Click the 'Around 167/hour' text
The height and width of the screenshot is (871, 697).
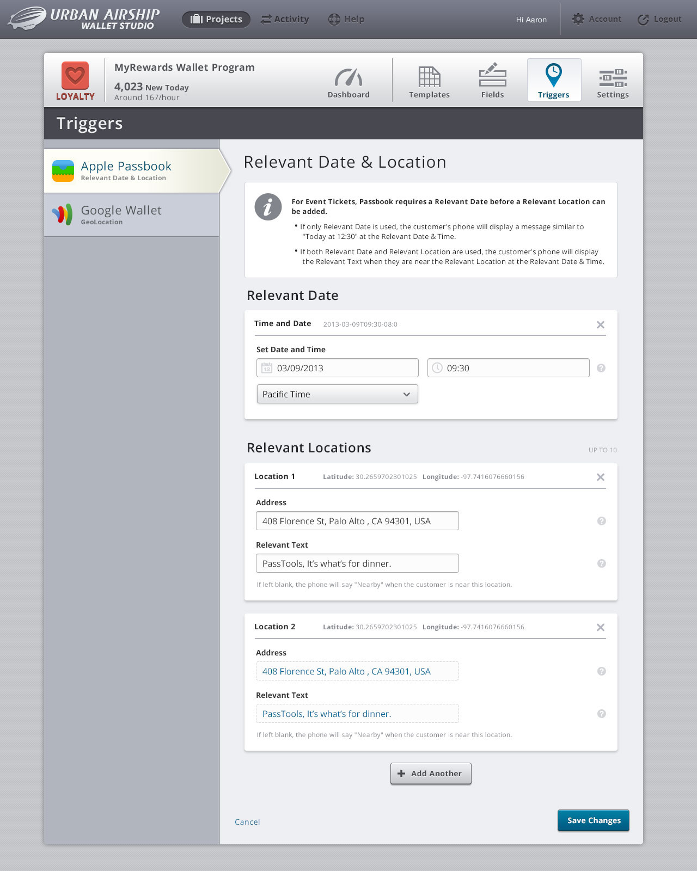147,97
